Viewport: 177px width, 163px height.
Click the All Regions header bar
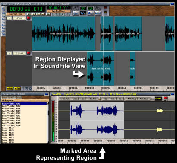25,100
